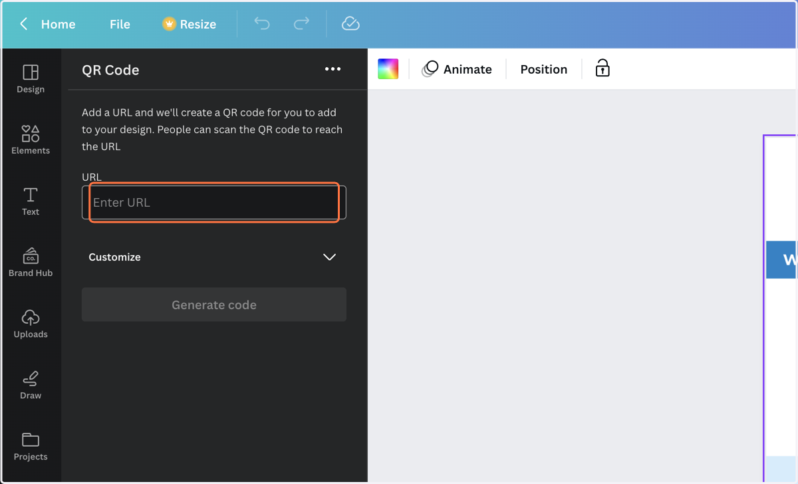
Task: Open the Draw panel
Action: tap(31, 385)
